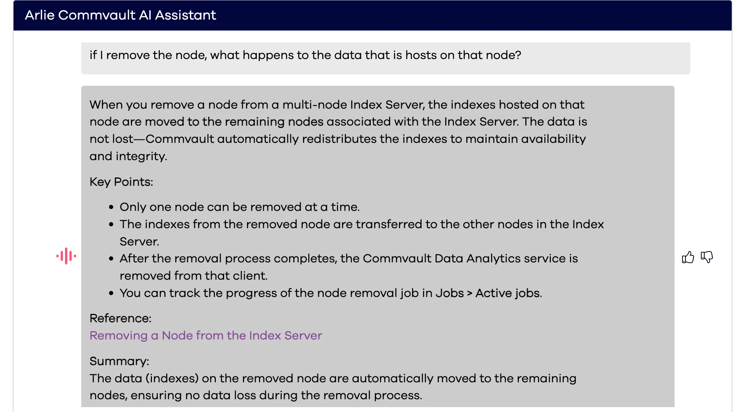Click 'and integrity.' ending the first paragraph
The width and height of the screenshot is (743, 412).
[128, 156]
